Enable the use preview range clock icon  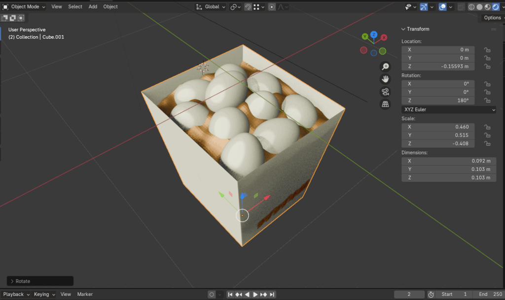point(431,294)
